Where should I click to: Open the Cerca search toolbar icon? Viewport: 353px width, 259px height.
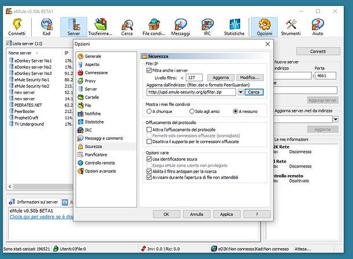click(127, 27)
